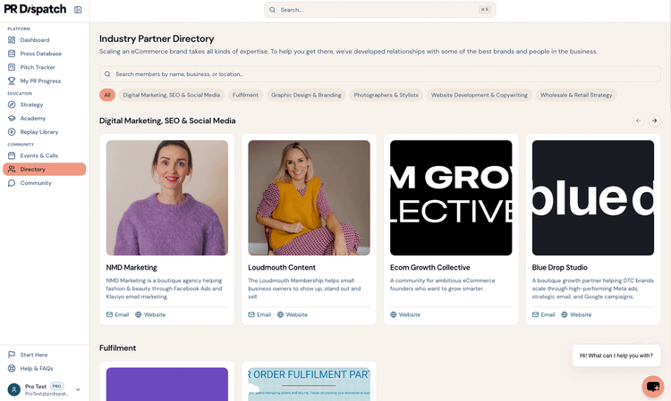Click the Academy graduation cap icon
Image resolution: width=671 pixels, height=401 pixels.
coord(12,118)
